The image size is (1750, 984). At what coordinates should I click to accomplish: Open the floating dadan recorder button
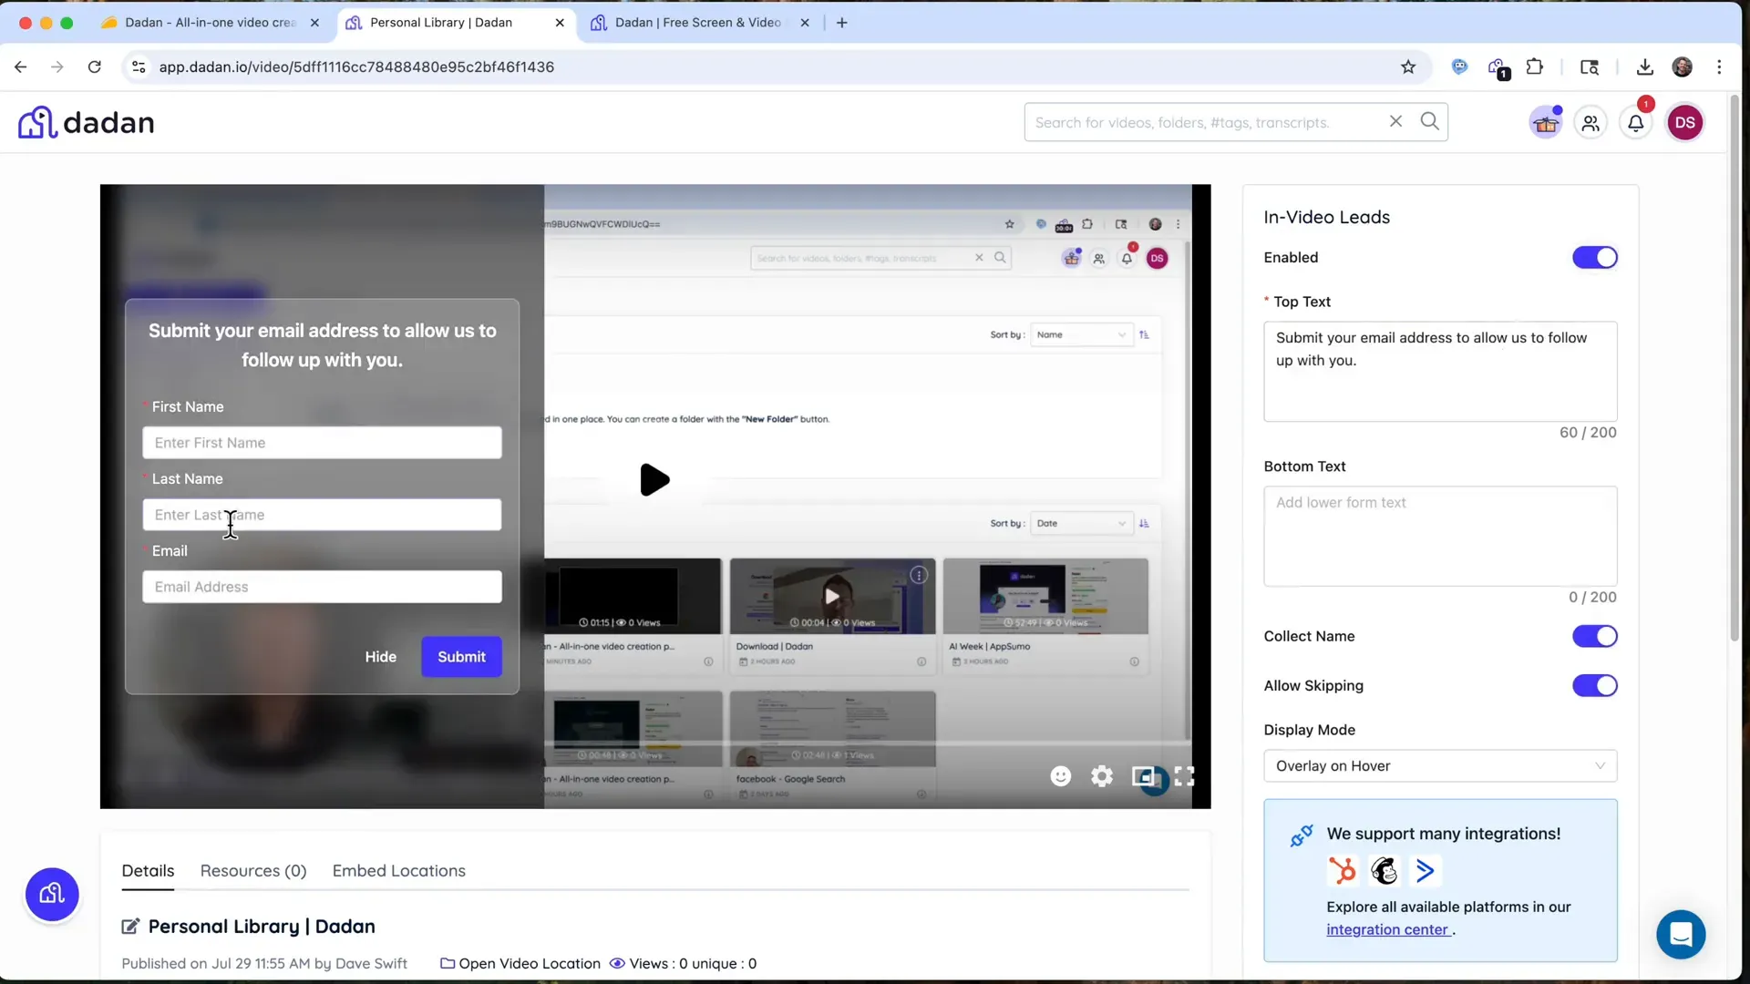52,894
